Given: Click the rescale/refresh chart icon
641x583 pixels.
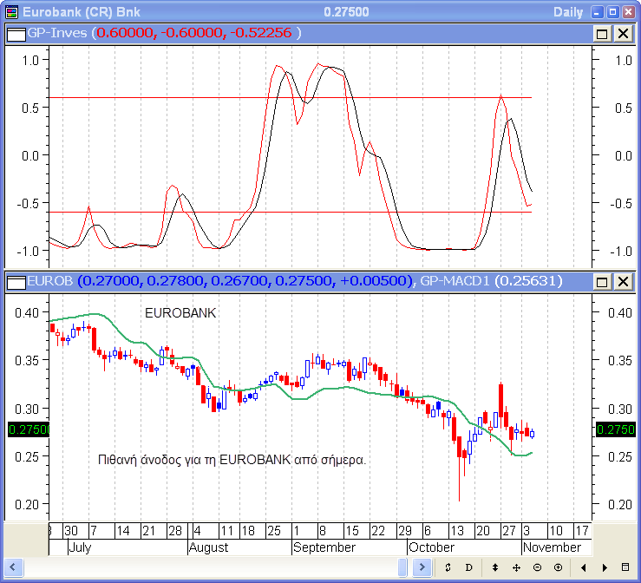Looking at the screenshot, I should click(x=448, y=567).
